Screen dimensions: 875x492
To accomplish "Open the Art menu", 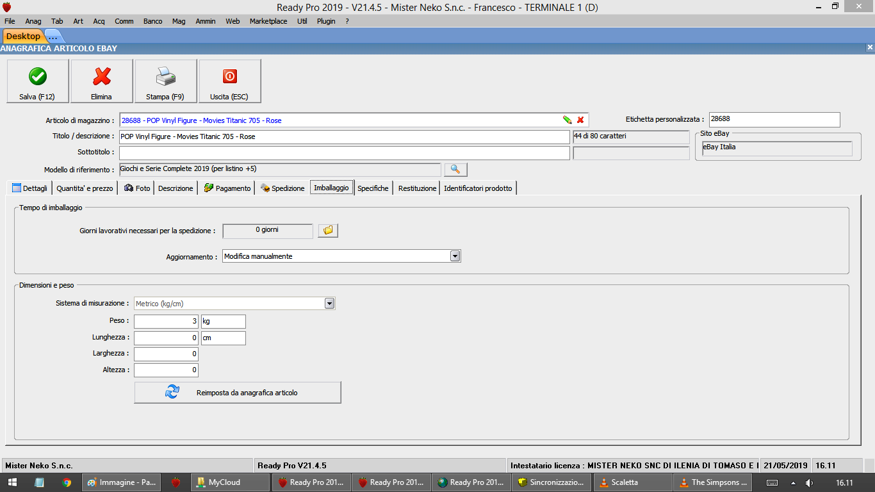I will point(78,21).
